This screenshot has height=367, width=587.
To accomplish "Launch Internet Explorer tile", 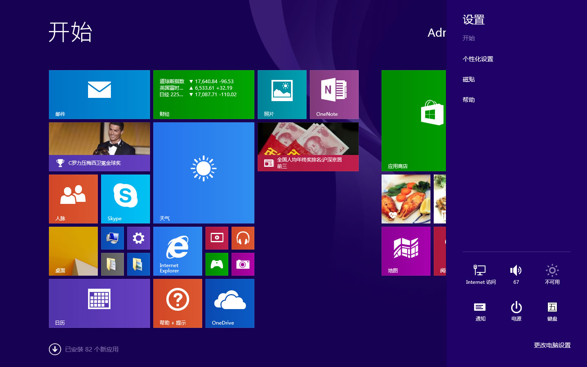I will (178, 251).
